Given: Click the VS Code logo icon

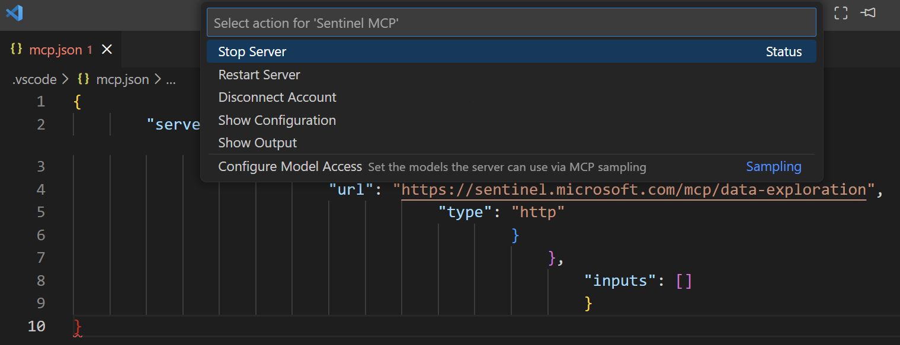Looking at the screenshot, I should tap(14, 13).
